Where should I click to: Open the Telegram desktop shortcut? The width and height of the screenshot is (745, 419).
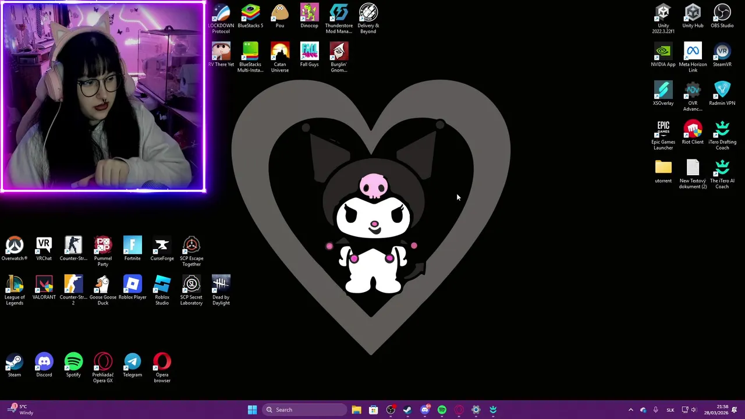point(133,365)
